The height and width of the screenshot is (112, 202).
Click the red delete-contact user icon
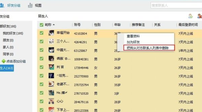[x=200, y=16]
